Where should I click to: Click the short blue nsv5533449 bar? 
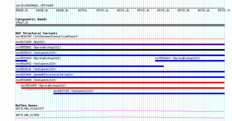(21, 61)
